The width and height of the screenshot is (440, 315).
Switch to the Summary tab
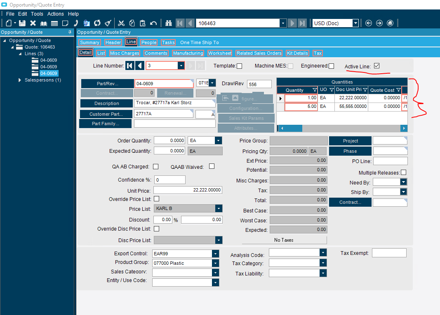(x=89, y=42)
